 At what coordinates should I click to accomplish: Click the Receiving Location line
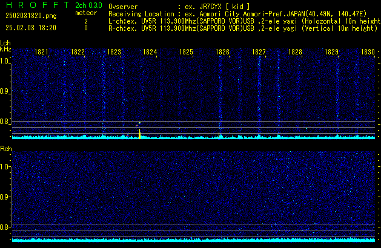click(237, 14)
